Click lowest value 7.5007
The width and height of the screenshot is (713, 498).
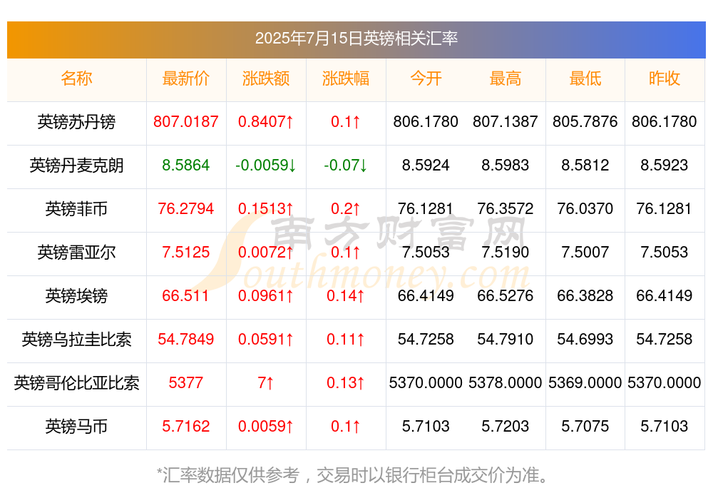(585, 252)
